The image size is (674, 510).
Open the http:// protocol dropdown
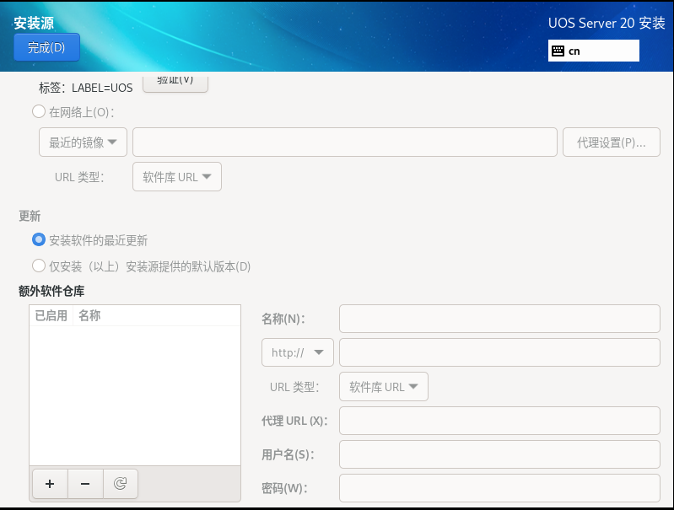pos(298,352)
